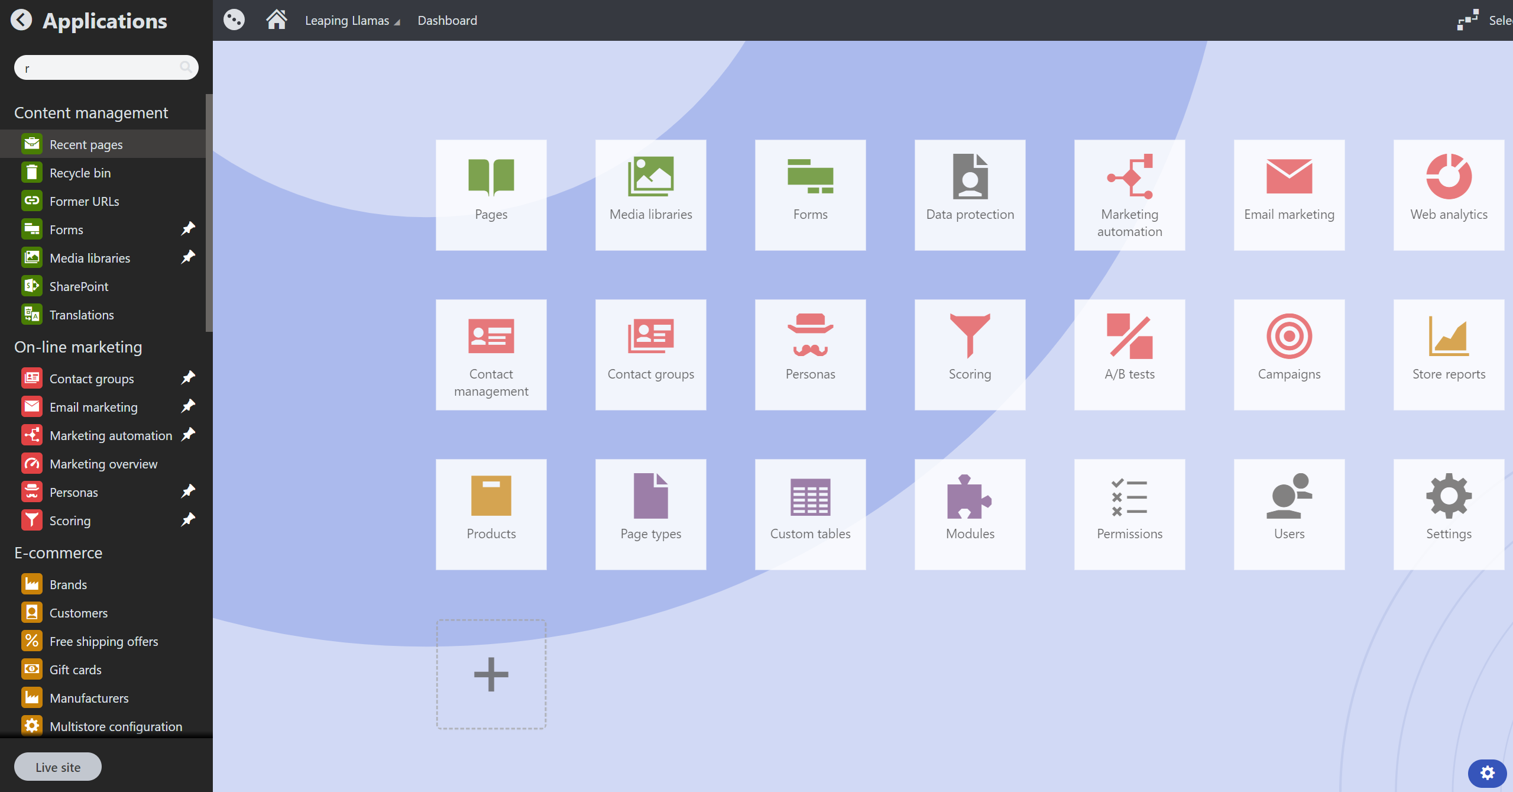Unpin Forms in the sidebar
Image resolution: width=1513 pixels, height=792 pixels.
click(188, 228)
